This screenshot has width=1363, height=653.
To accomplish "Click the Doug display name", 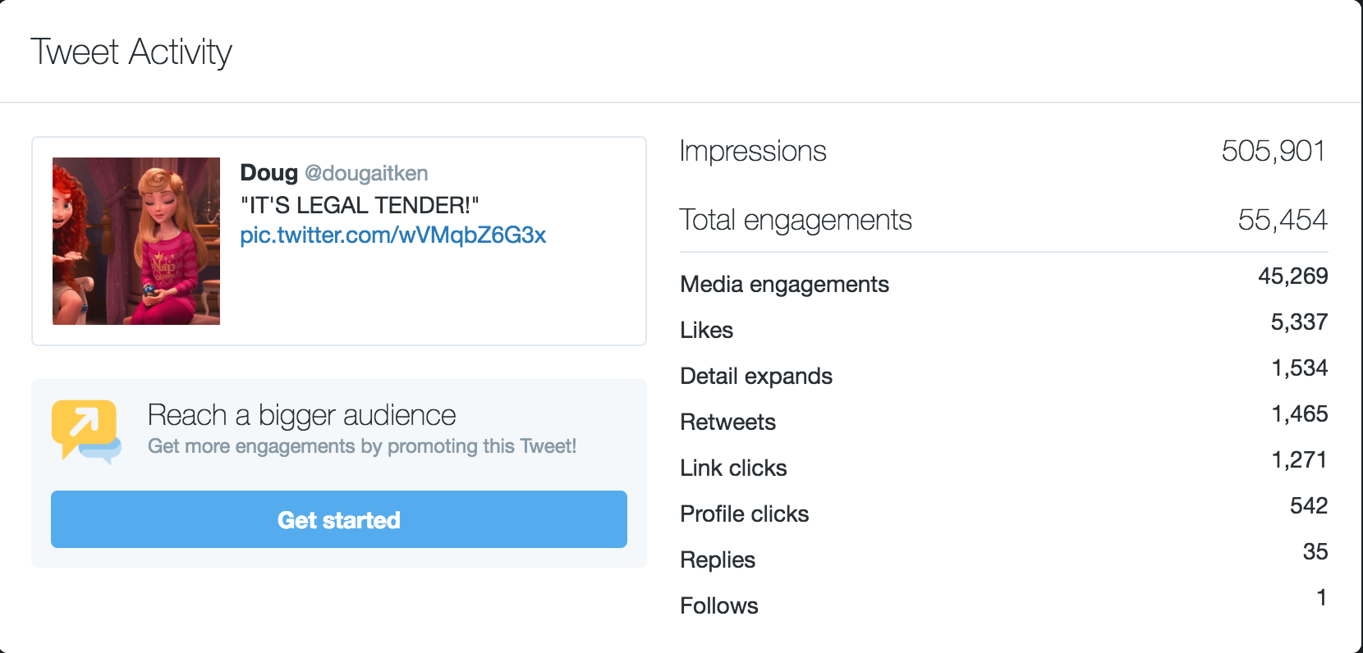I will click(268, 173).
